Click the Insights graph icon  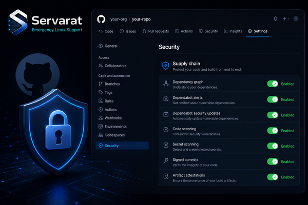(226, 31)
